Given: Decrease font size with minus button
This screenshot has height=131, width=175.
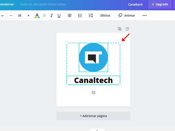Looking at the screenshot, I should [x=11, y=16].
